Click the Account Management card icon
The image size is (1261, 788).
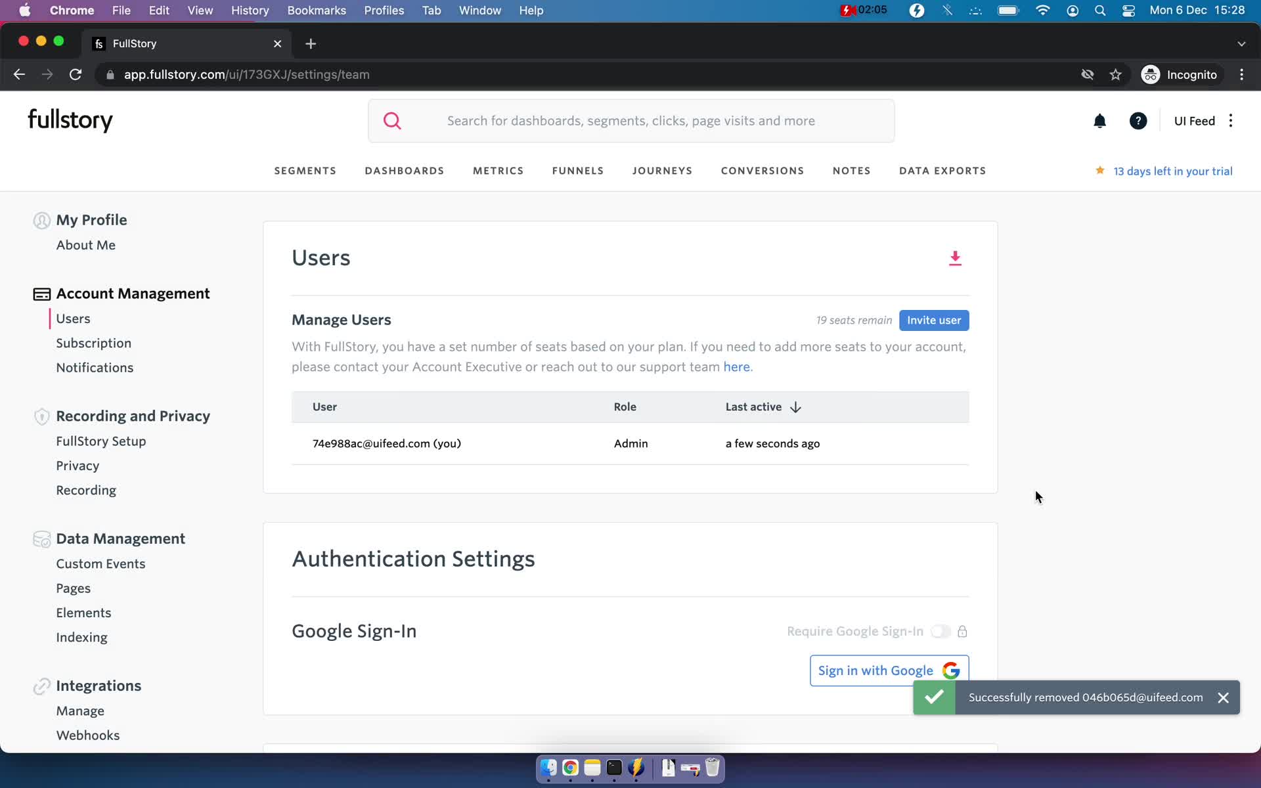click(x=41, y=294)
